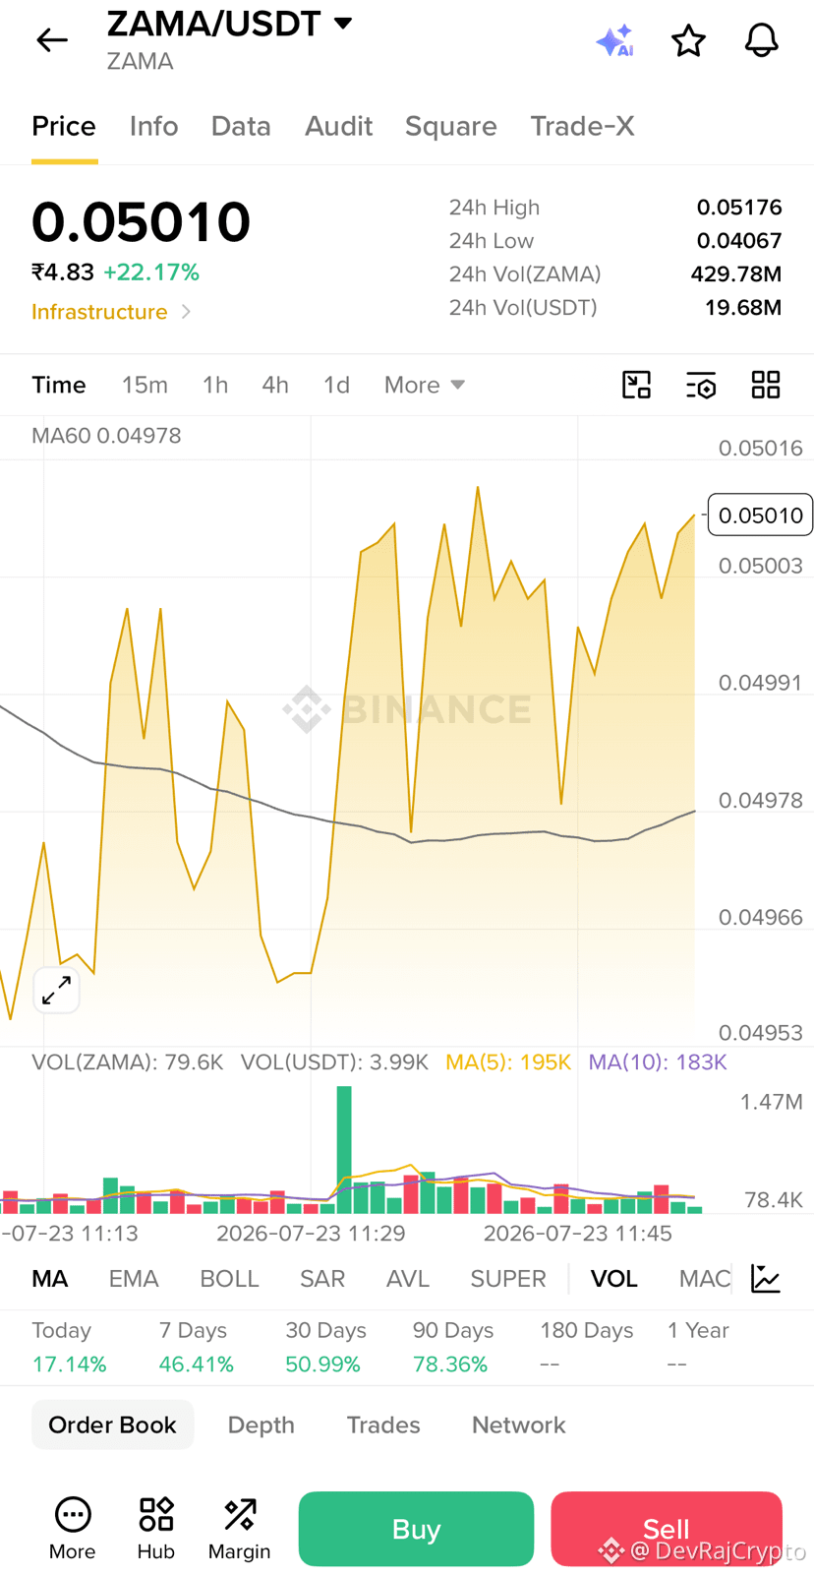Screen dimensions: 814x1576
Task: Click the 24h Vol(ZAMA) value 429.78M
Action: tap(736, 274)
